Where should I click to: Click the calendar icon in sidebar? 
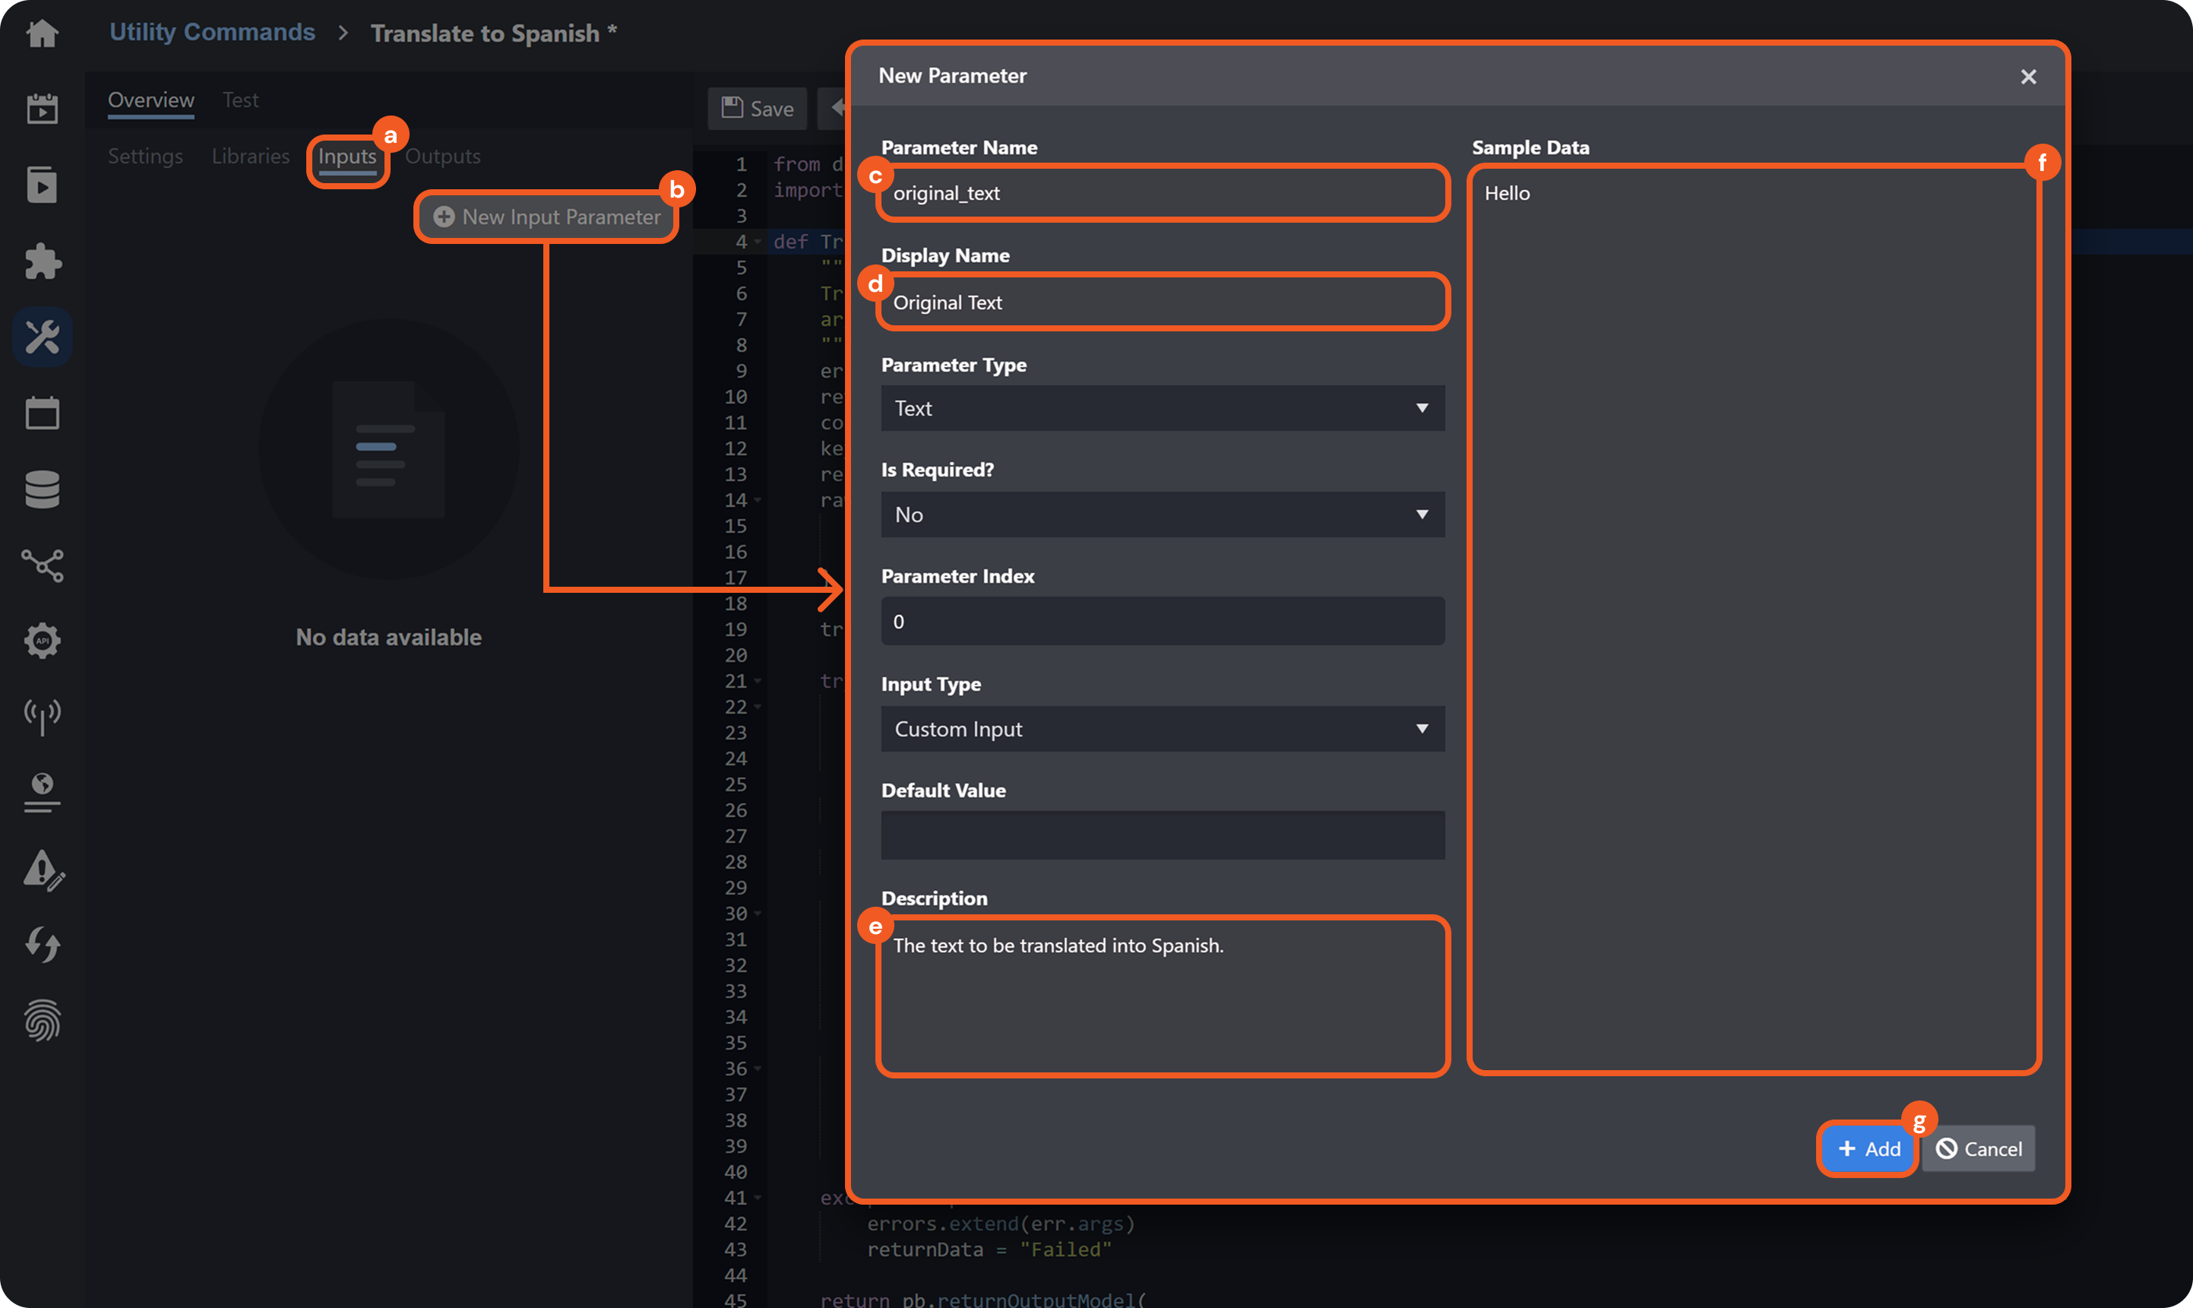(41, 413)
